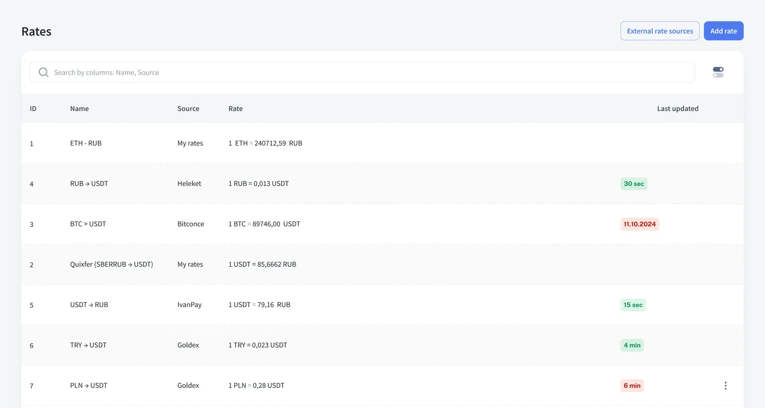Click the Heleket source cell
The height and width of the screenshot is (408, 765).
click(189, 184)
